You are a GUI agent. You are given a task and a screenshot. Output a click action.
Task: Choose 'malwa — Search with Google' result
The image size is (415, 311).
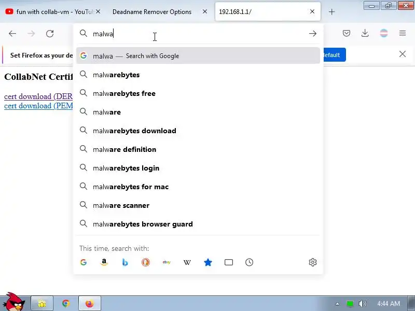198,56
